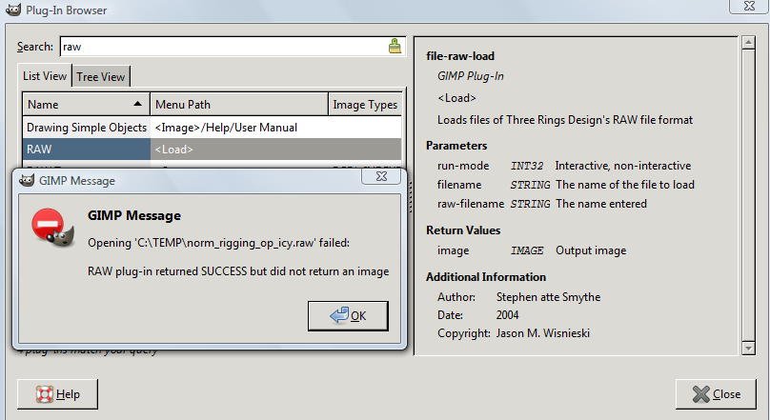770x420 pixels.
Task: Click the red error icon in GIMP Message
Action: (52, 229)
